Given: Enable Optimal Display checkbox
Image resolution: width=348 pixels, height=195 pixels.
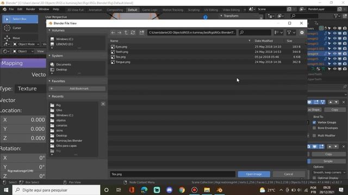Looking at the screenshot, I should click(x=314, y=178).
